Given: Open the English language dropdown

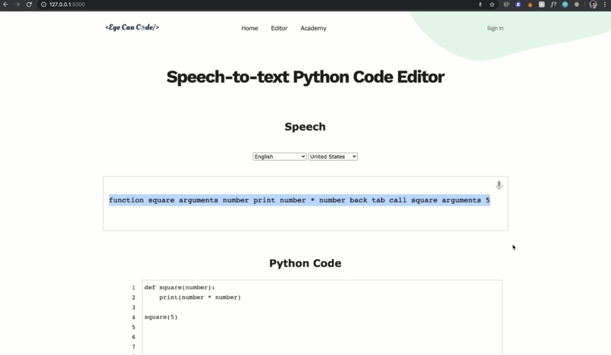Looking at the screenshot, I should (x=280, y=156).
